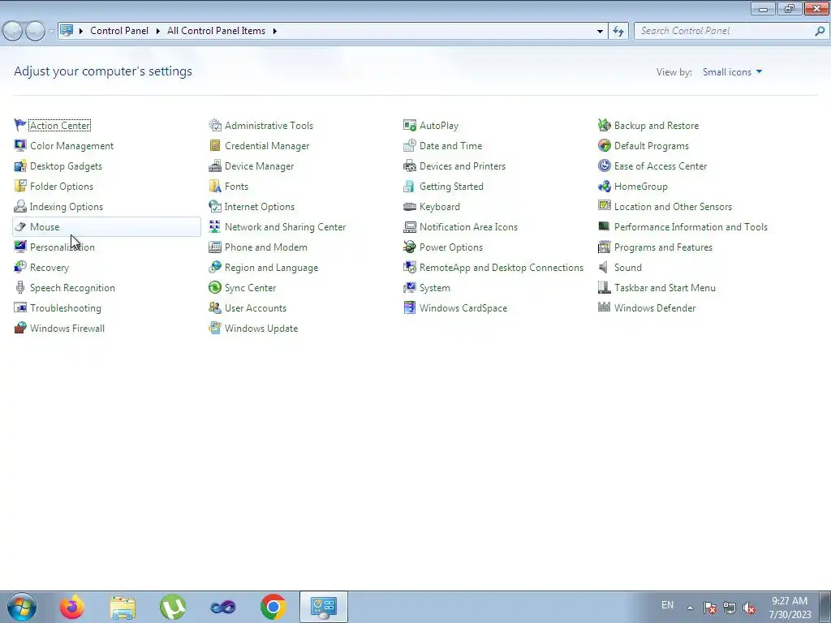Select All Control Panel Items breadcrumb
Screen dimensions: 831x623
click(216, 31)
